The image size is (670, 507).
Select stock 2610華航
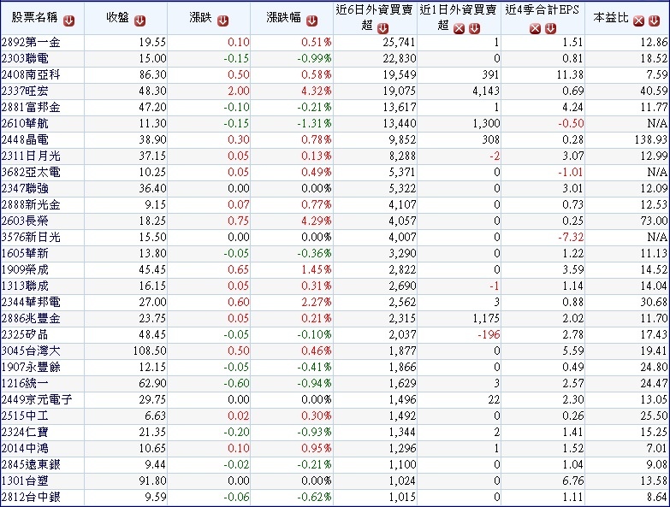click(x=25, y=123)
